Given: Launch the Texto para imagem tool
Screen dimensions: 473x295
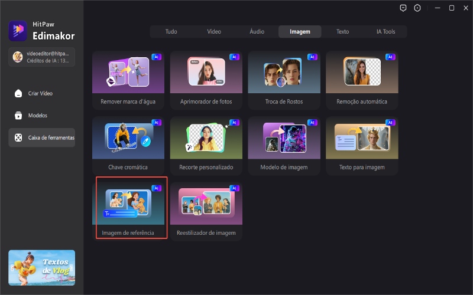Looking at the screenshot, I should (x=362, y=145).
